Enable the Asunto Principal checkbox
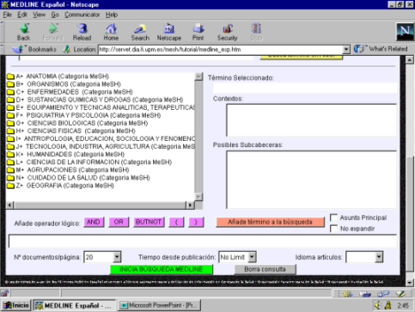 point(333,217)
